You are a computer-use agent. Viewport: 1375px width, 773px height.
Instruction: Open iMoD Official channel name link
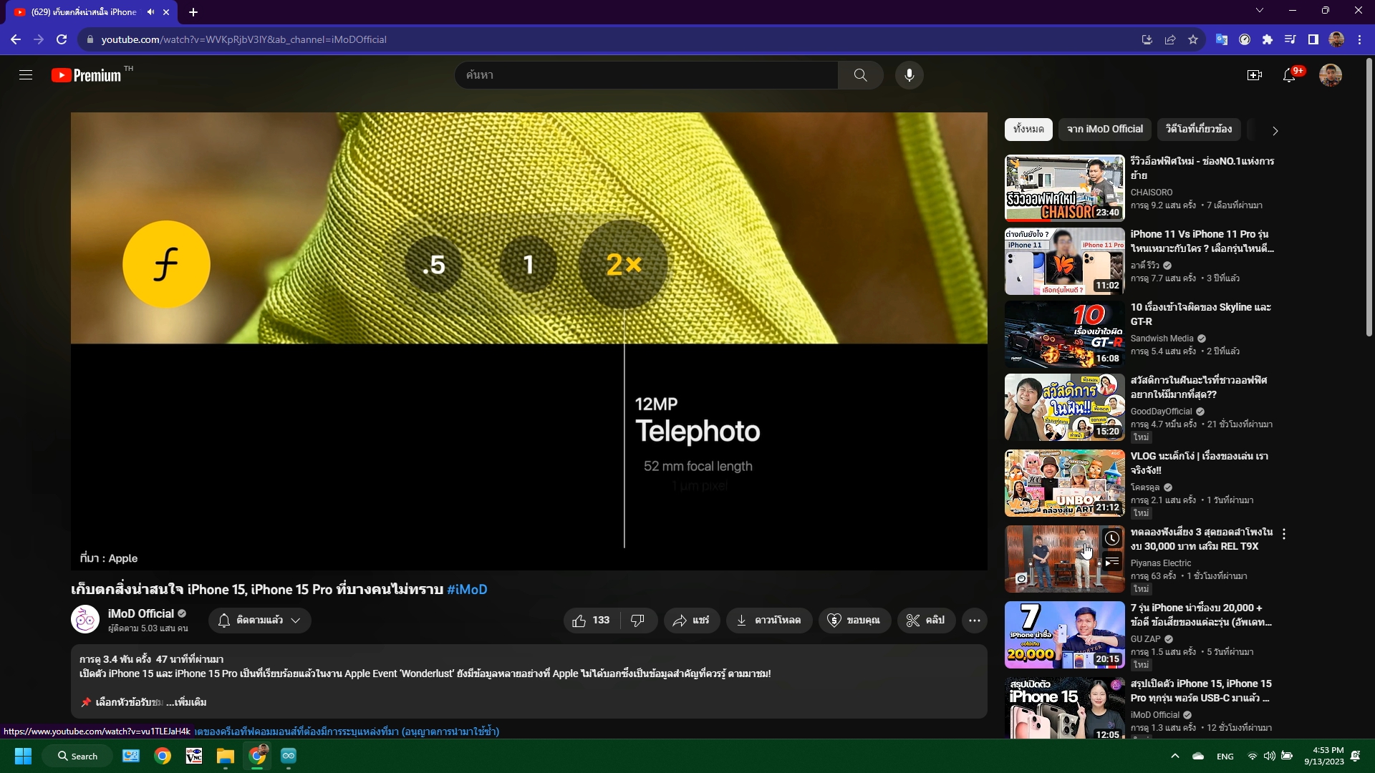(141, 613)
